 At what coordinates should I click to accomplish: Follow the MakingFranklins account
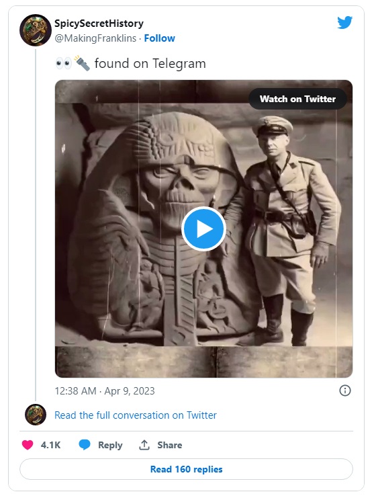[x=159, y=38]
